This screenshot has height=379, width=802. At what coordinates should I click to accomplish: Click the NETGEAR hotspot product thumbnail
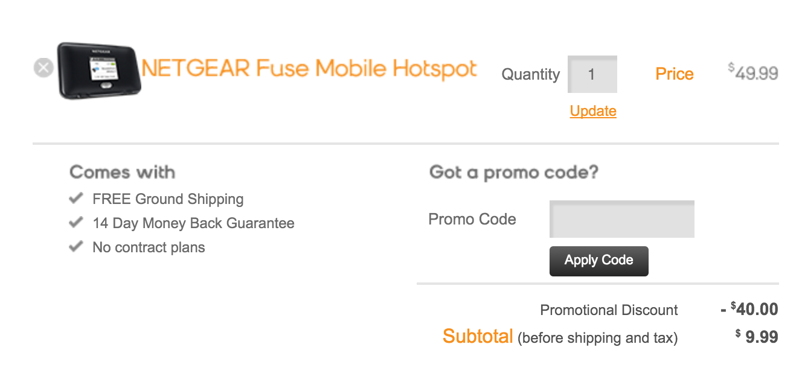(x=99, y=70)
